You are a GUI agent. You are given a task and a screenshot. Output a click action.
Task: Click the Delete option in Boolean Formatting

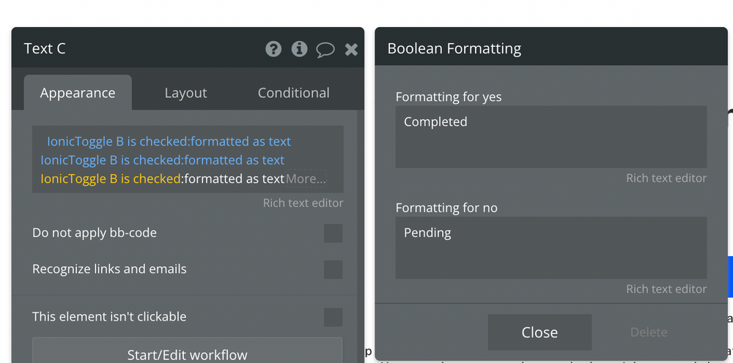(649, 332)
